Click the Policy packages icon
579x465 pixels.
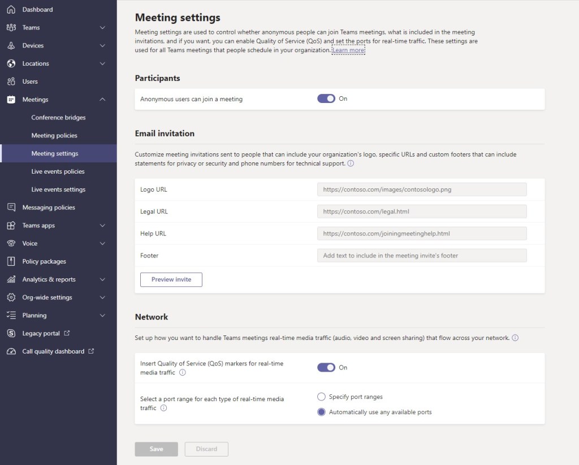pyautogui.click(x=11, y=261)
